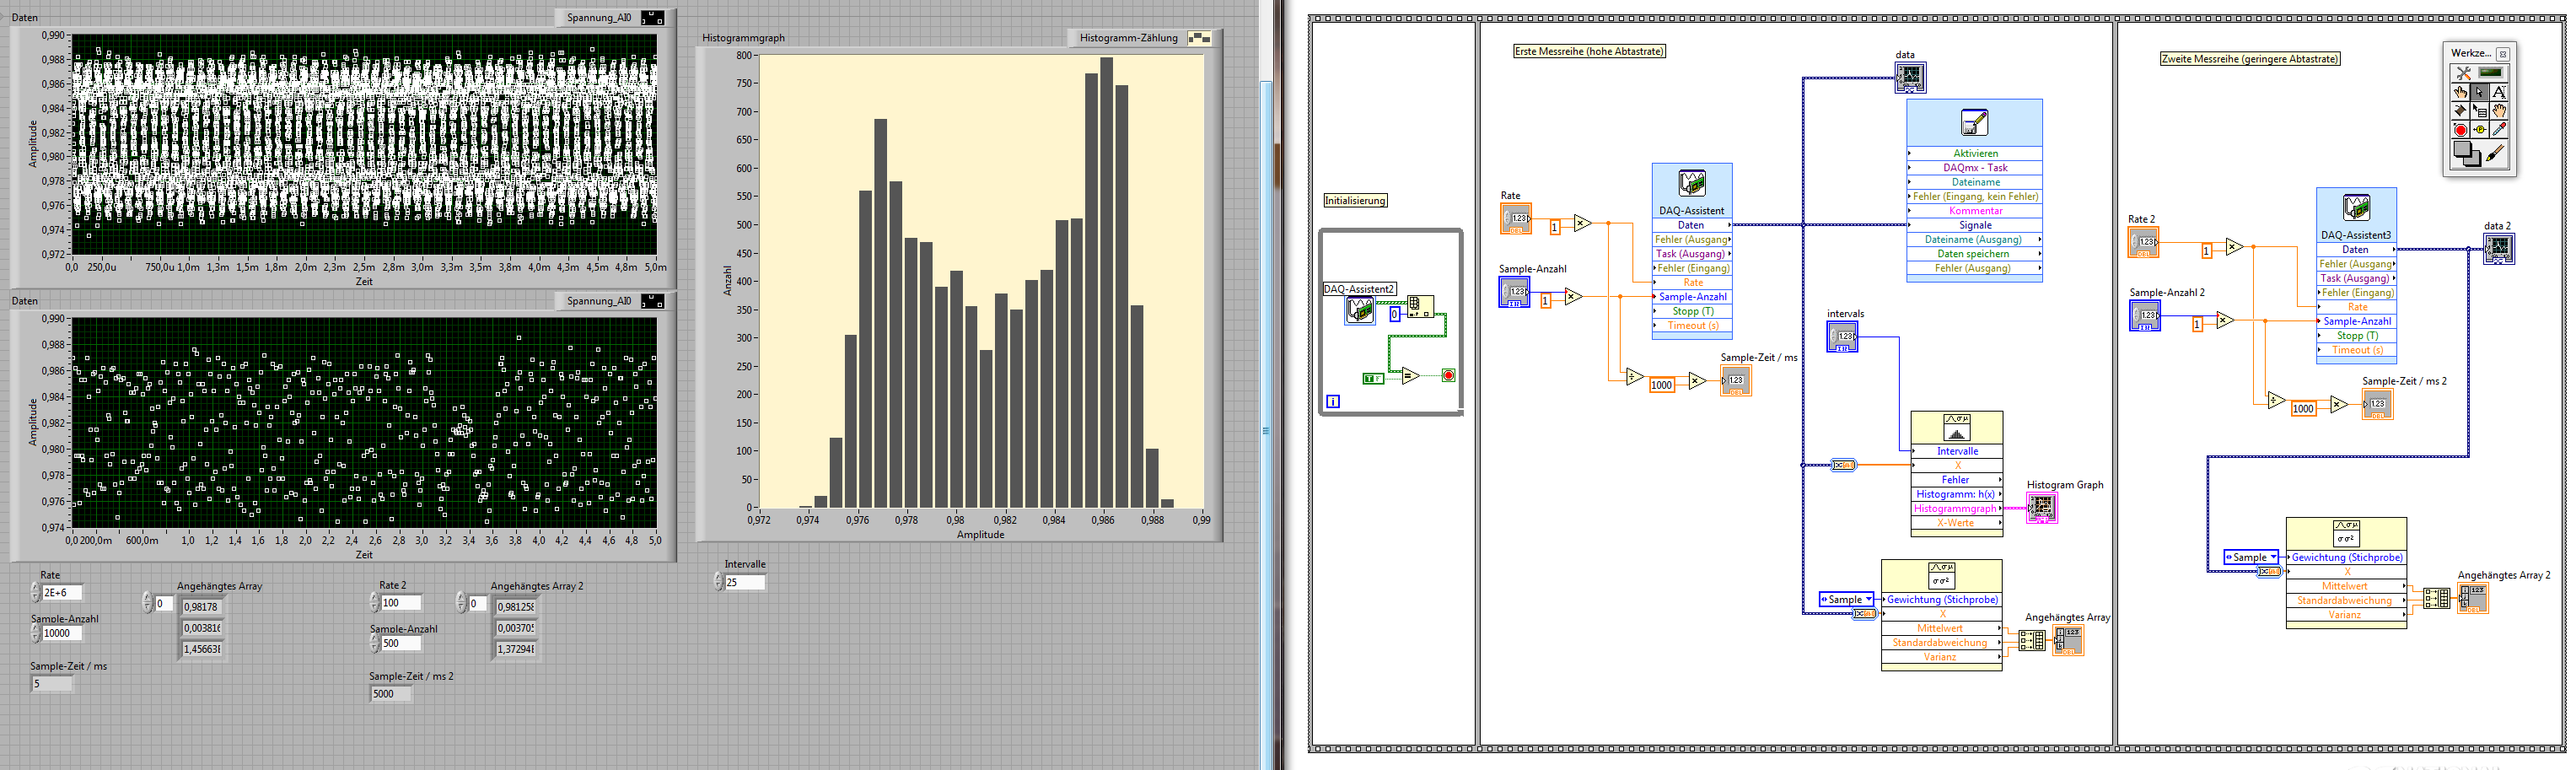This screenshot has height=770, width=2576.
Task: Click the Angehängtes Array 2 indicator terminal
Action: pos(2473,598)
